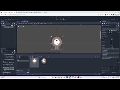This screenshot has height=90, width=120.
Task: Toggle the animation Loop switch
Action: (27, 72)
